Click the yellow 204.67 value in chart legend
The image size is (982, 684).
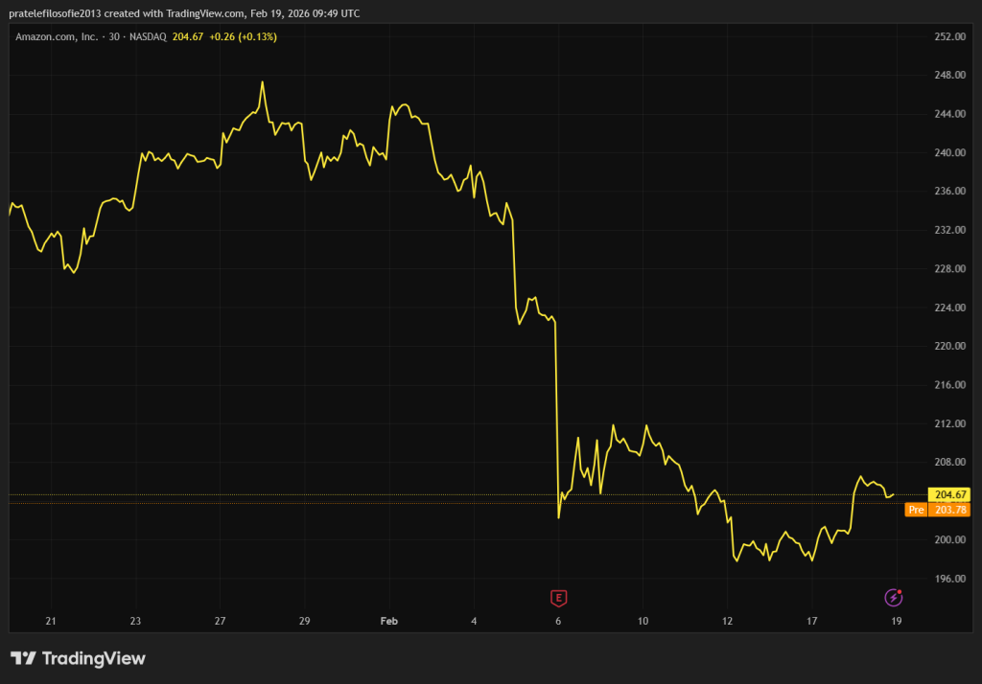[188, 36]
